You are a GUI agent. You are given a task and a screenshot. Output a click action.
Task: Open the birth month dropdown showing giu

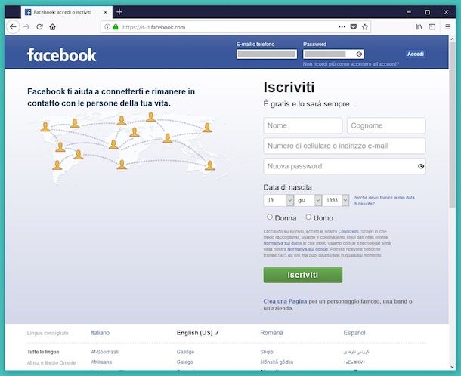tap(308, 200)
